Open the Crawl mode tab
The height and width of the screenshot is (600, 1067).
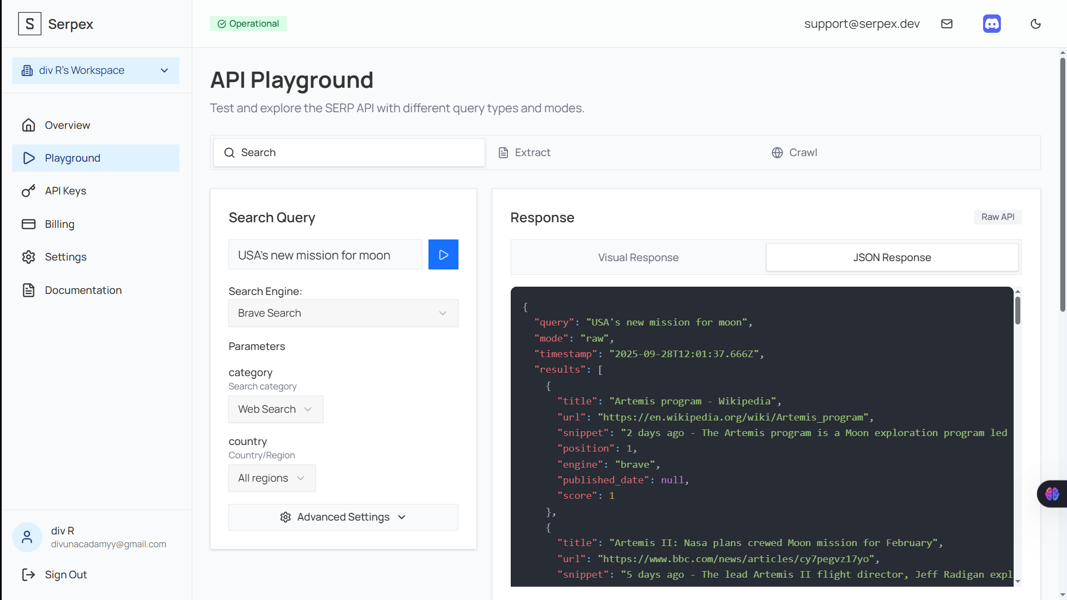794,152
